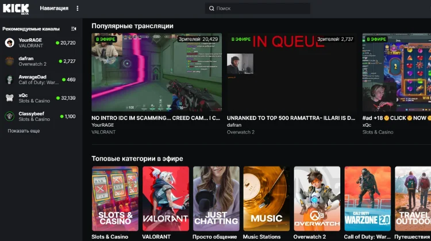The image size is (431, 241).
Task: Click the Популярные трансляции heading
Action: (x=133, y=26)
